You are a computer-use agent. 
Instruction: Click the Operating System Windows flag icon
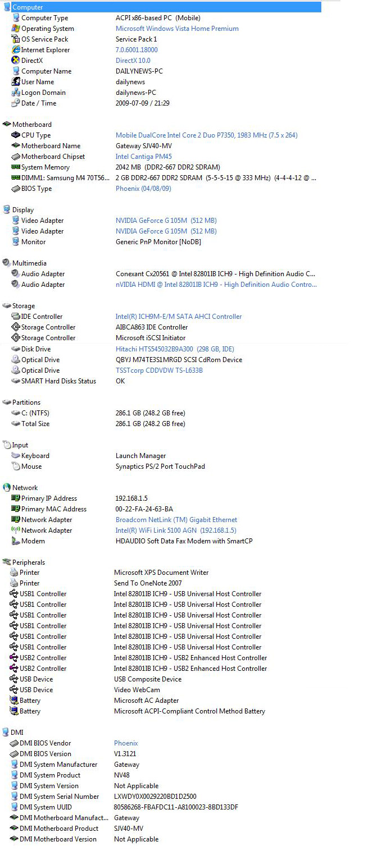tap(16, 29)
